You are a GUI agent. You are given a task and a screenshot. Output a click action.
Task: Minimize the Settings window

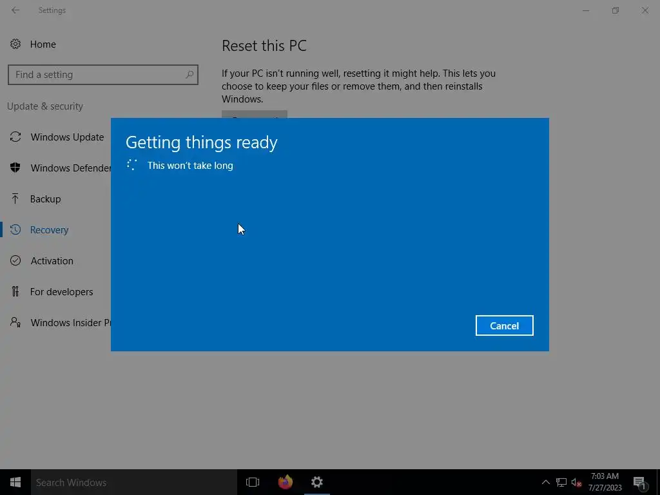pos(586,10)
